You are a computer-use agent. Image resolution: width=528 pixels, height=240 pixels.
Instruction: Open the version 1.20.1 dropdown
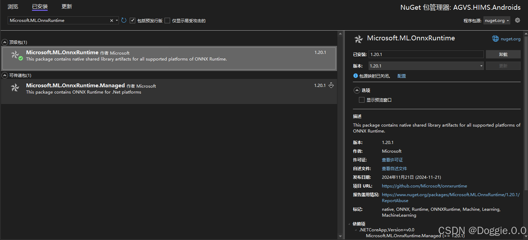coord(426,66)
